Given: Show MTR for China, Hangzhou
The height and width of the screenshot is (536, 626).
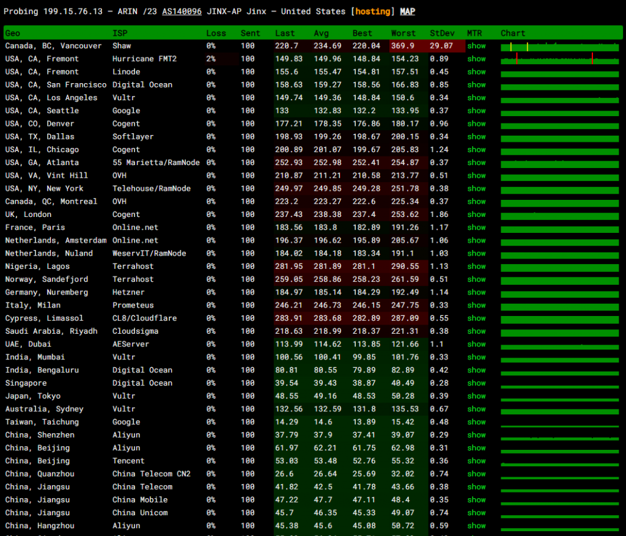Looking at the screenshot, I should point(476,526).
